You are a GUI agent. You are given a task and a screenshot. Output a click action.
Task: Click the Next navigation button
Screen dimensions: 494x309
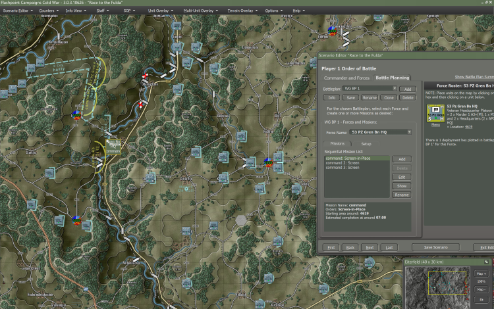370,247
